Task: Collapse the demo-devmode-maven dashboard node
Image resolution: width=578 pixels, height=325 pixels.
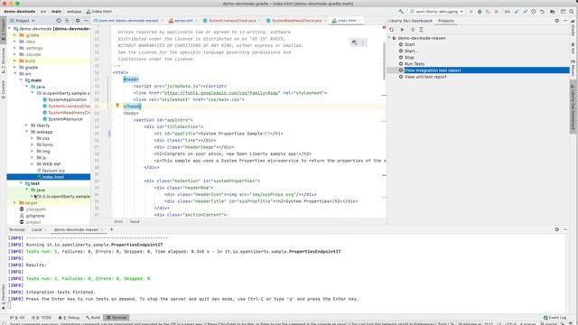Action: (389, 38)
